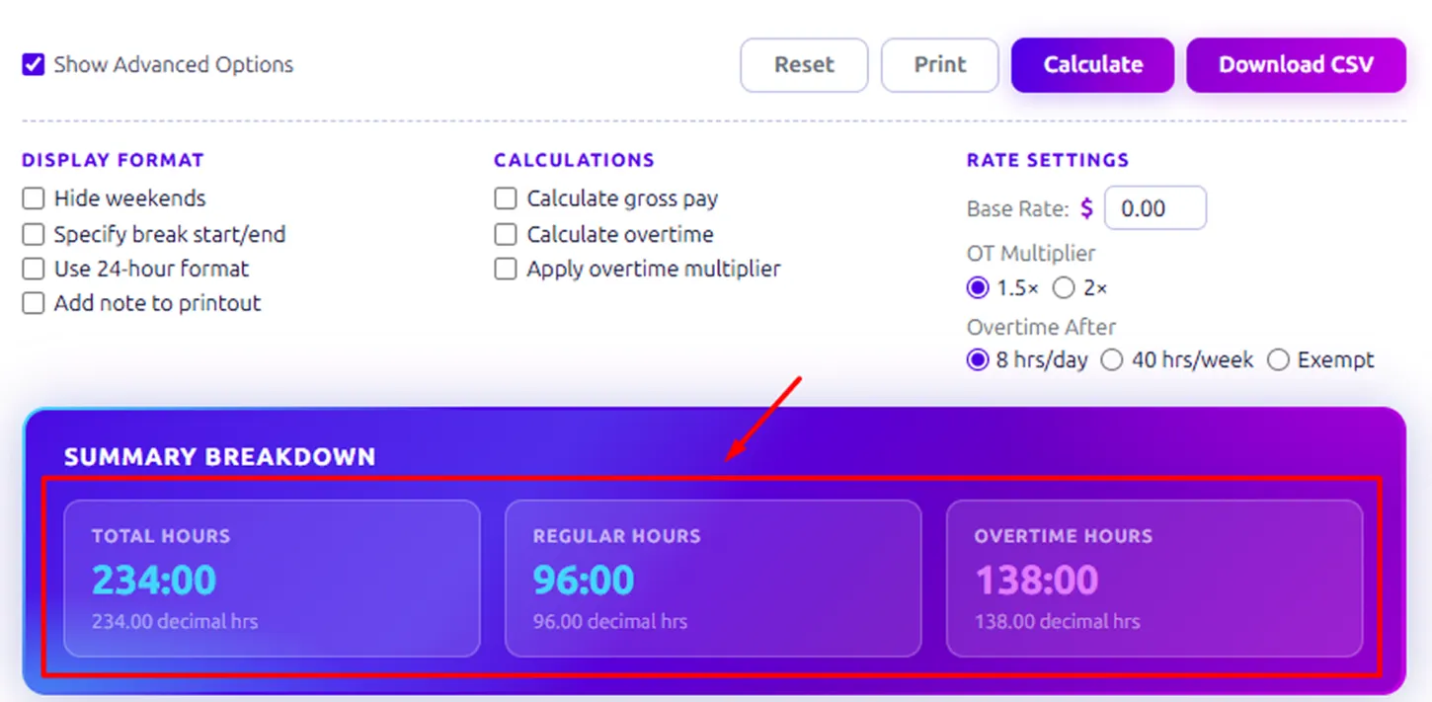This screenshot has height=702, width=1432.
Task: Select the Total Hours summary card
Action: click(271, 579)
